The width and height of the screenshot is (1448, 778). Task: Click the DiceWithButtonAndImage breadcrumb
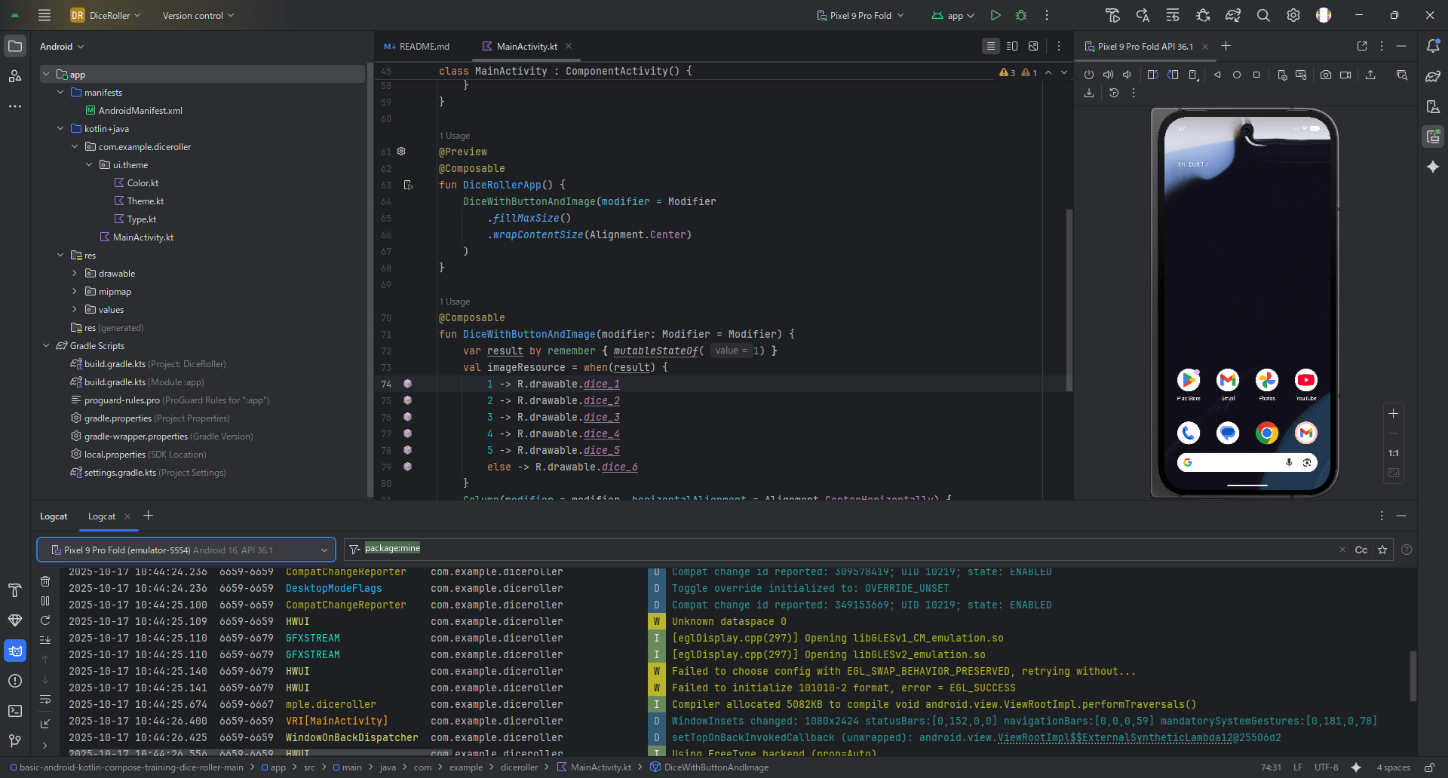pos(716,767)
